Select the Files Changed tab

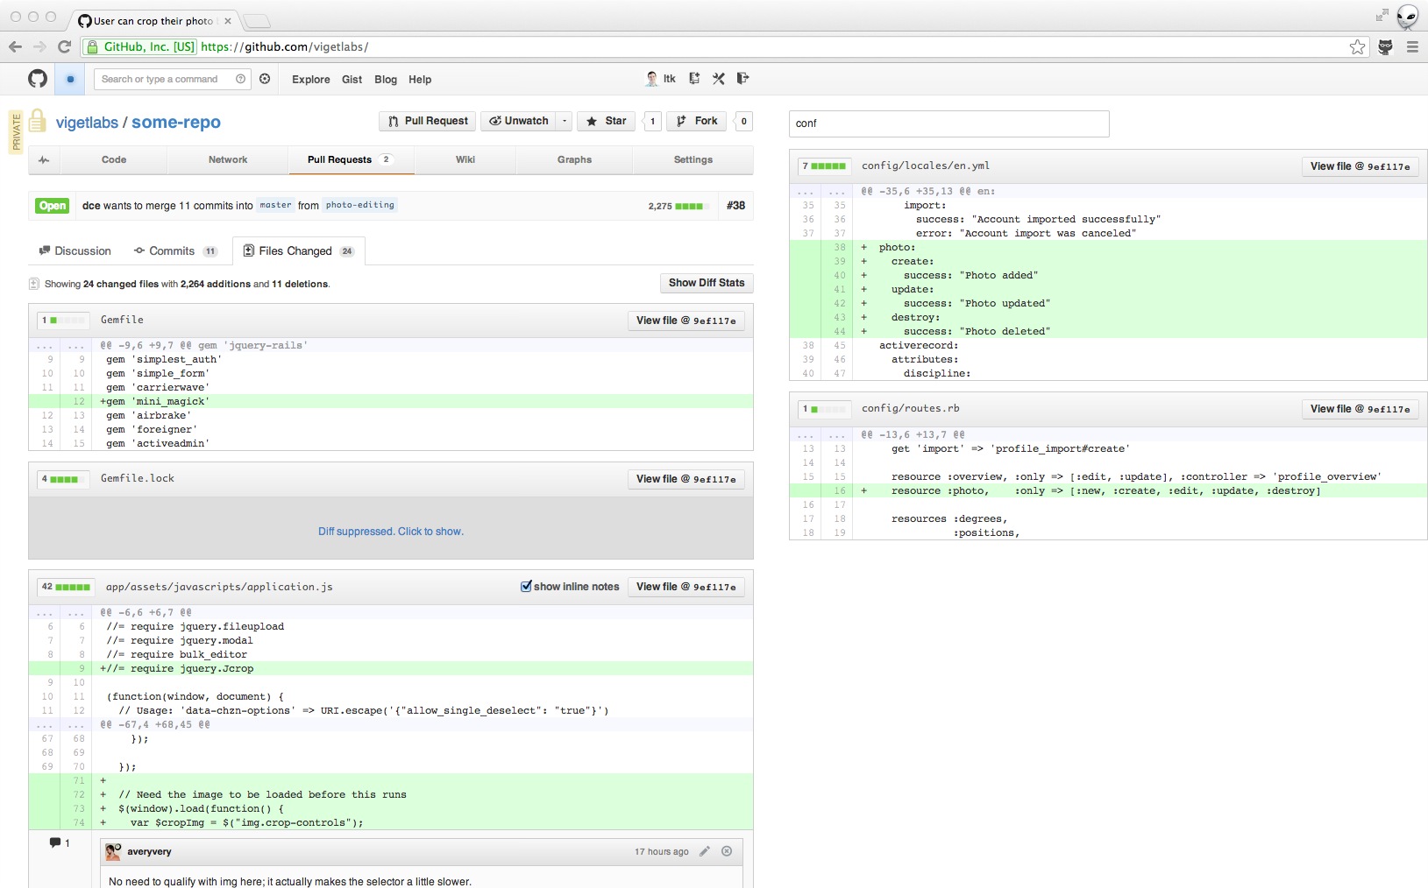point(299,251)
